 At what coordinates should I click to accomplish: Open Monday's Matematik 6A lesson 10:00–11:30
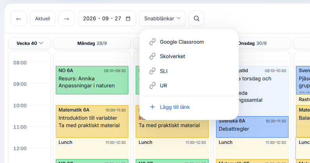point(92,121)
